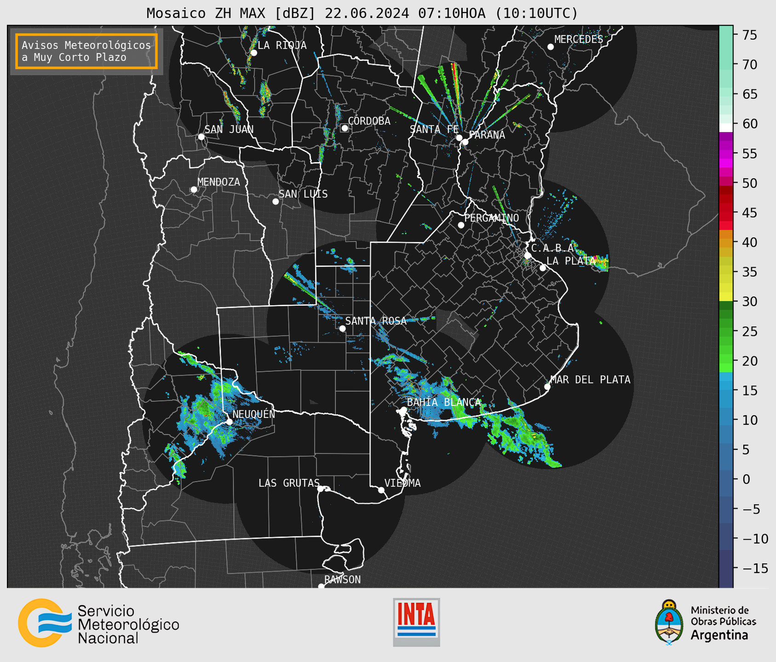Click the 75 dBZ label on the color scale
The height and width of the screenshot is (662, 776).
click(x=749, y=35)
